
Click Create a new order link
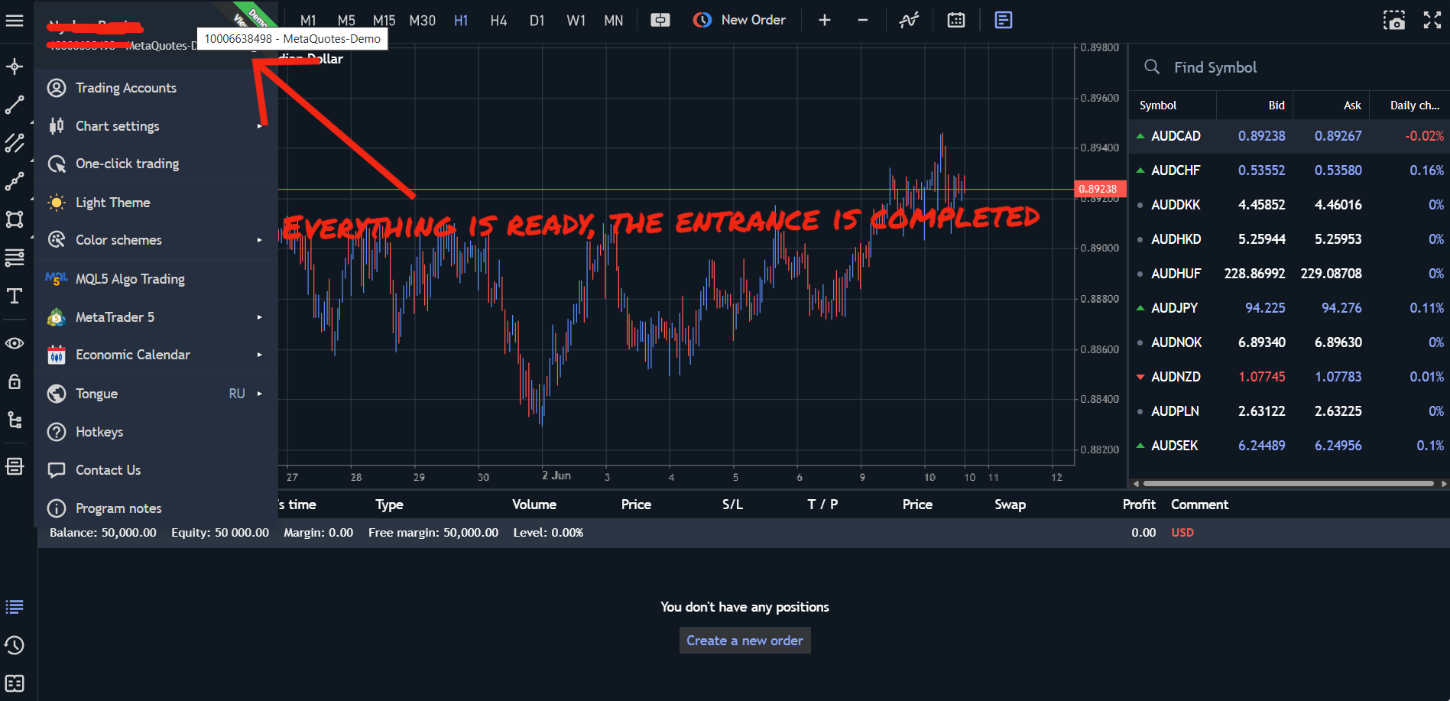744,641
